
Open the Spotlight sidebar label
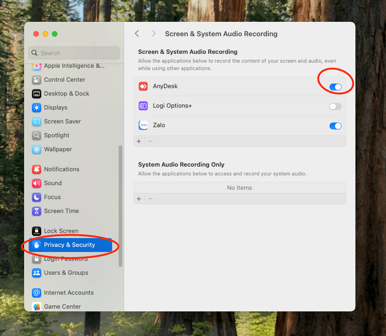click(x=57, y=136)
